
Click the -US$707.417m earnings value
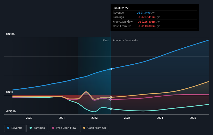coord(146,17)
